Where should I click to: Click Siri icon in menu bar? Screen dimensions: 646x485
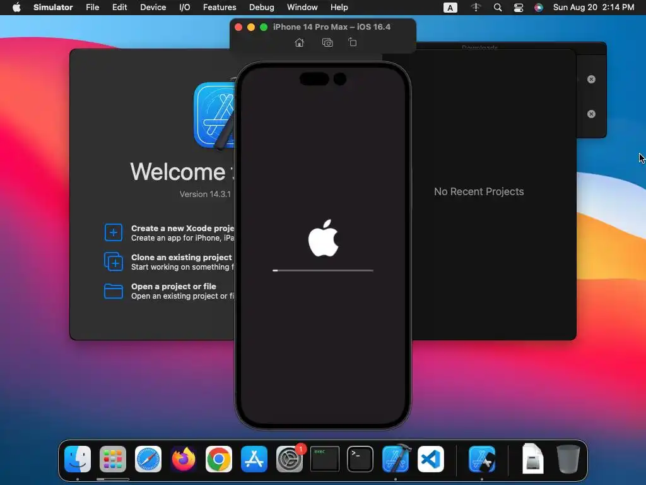pos(539,8)
